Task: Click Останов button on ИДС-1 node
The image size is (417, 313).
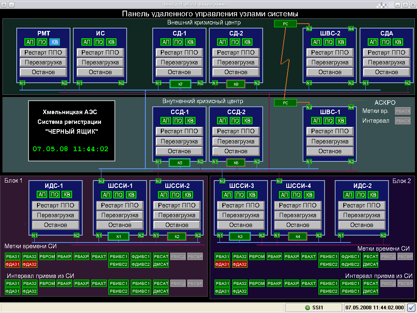Action: click(55, 225)
